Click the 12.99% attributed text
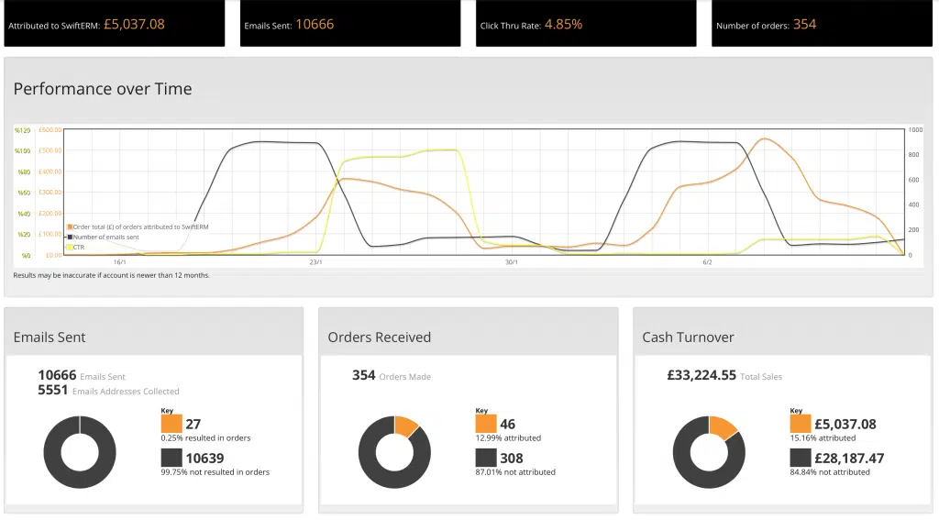Viewport: 939px width, 520px height. (x=508, y=438)
